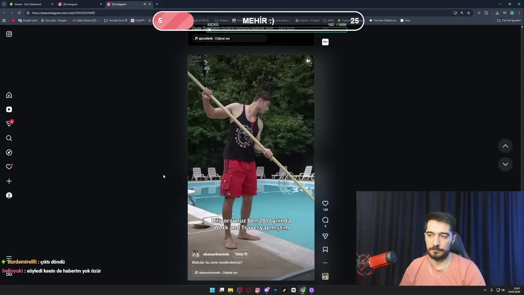Image resolution: width=524 pixels, height=295 pixels.
Task: Open okanserbesreels Orijinal ses audio link
Action: (216, 272)
